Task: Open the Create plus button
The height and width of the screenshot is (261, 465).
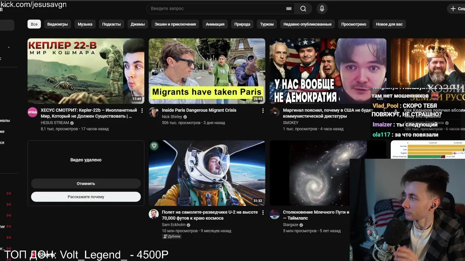Action: (x=457, y=9)
